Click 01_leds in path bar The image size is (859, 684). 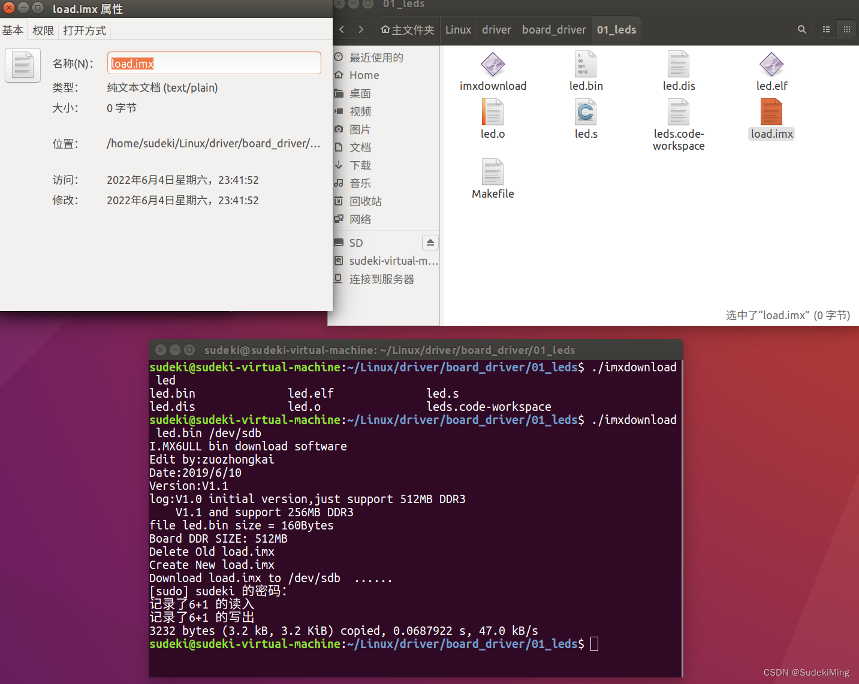[x=616, y=29]
